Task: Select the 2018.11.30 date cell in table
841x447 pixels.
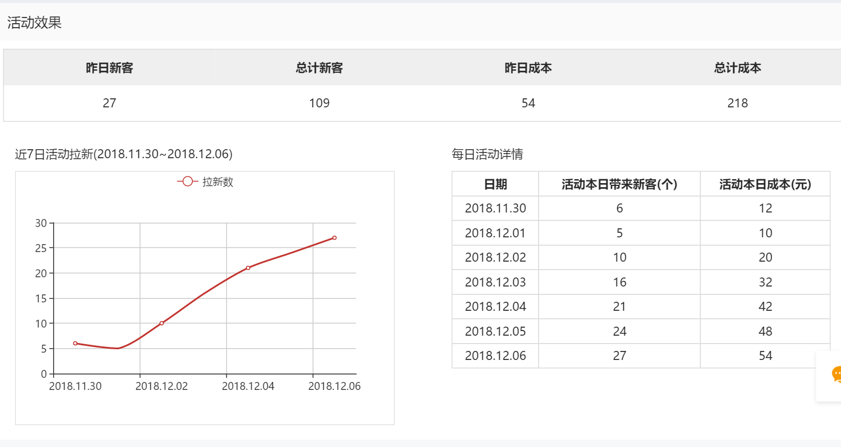Action: coord(496,209)
